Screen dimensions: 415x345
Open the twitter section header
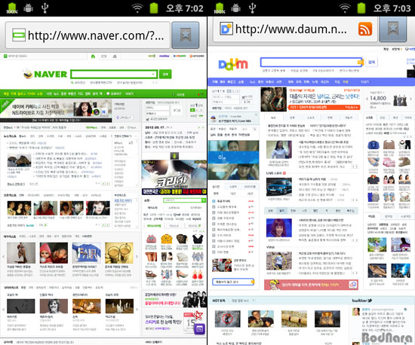[x=361, y=301]
